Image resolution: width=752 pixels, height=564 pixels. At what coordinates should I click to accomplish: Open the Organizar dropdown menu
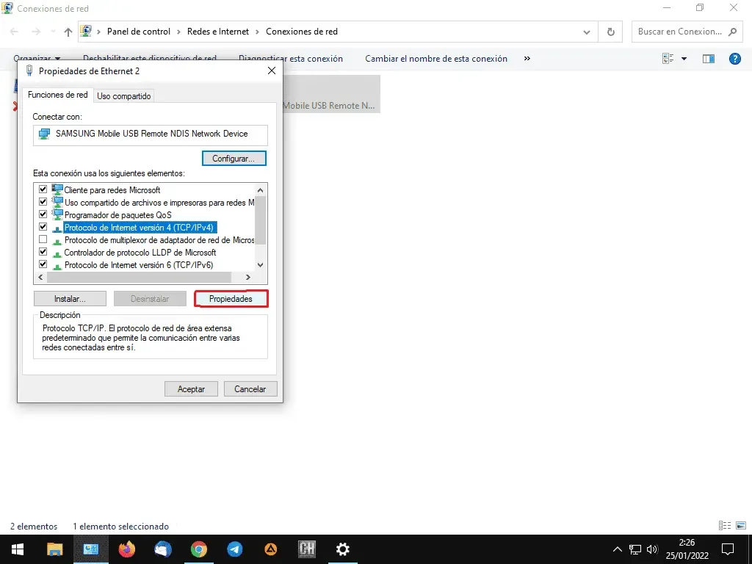pyautogui.click(x=37, y=59)
